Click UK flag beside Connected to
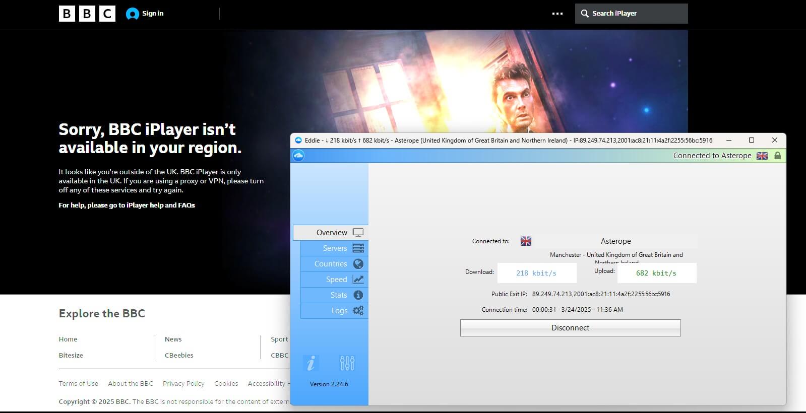This screenshot has height=413, width=806. point(526,241)
